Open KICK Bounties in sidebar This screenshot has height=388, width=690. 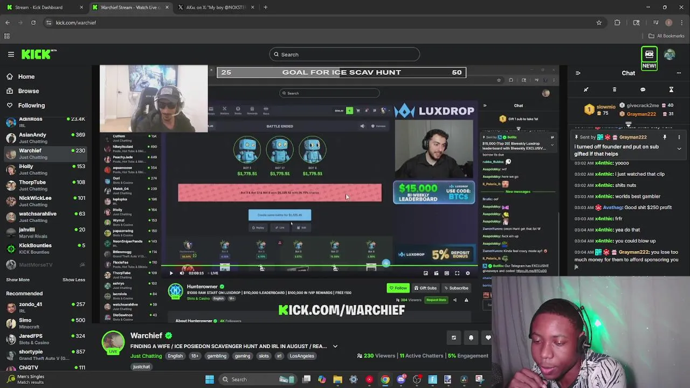[45, 248]
